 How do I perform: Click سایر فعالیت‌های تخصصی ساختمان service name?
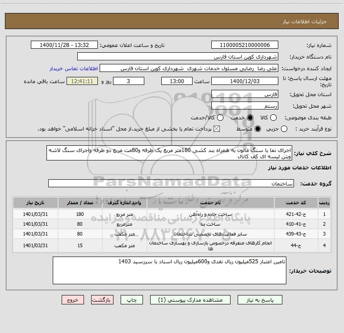point(210,234)
